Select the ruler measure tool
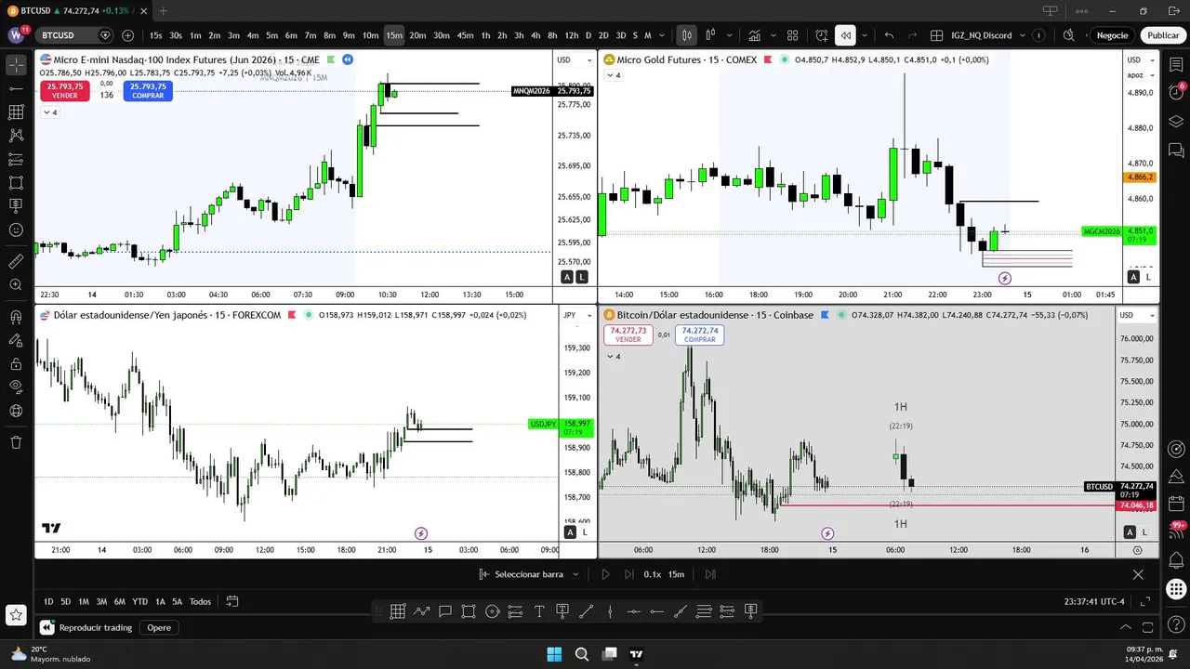The image size is (1190, 669). [16, 261]
